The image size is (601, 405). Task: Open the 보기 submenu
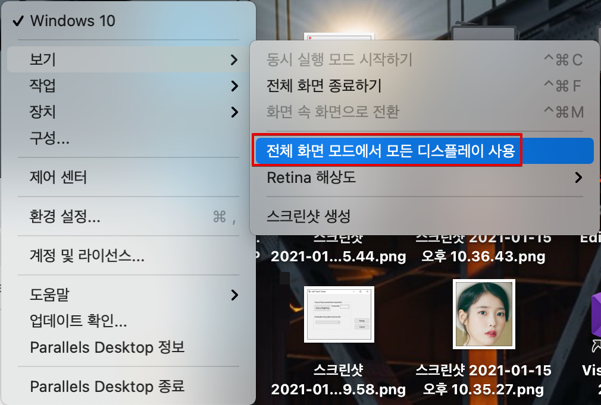pyautogui.click(x=129, y=59)
